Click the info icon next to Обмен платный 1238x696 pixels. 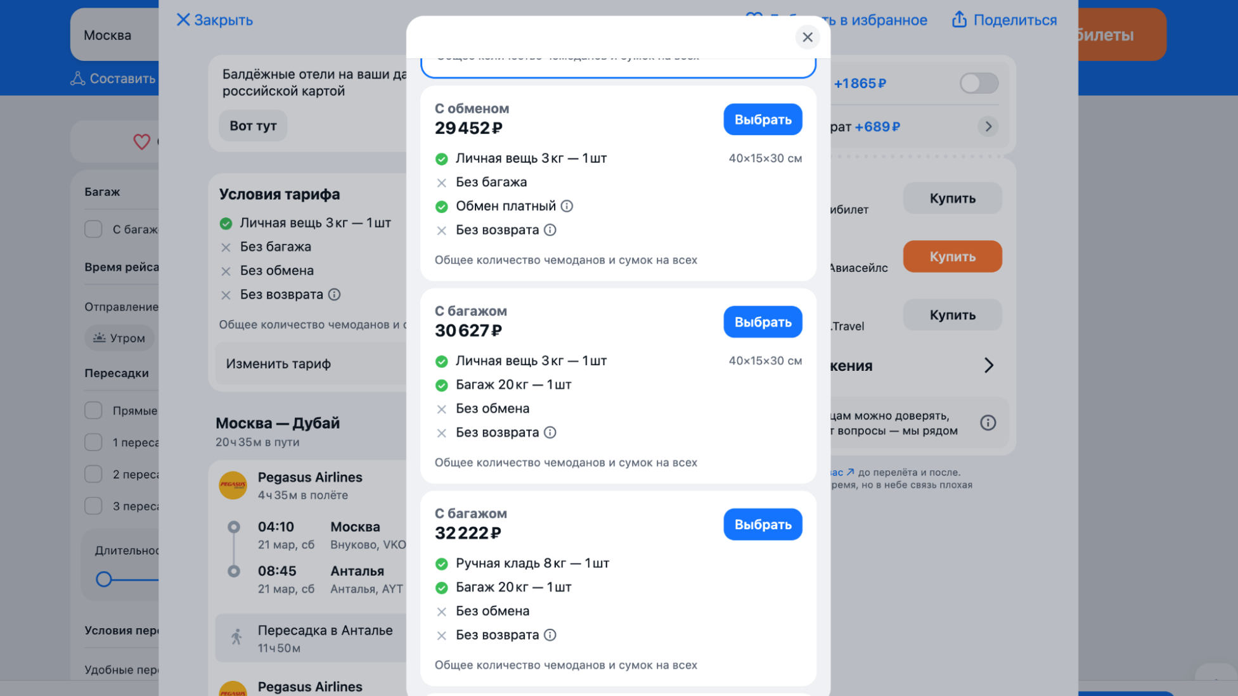[567, 206]
